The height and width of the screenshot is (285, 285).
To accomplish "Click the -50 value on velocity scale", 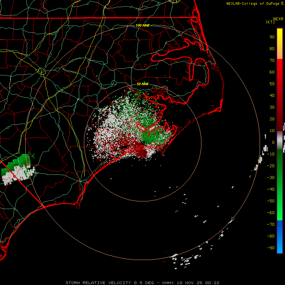I will (x=271, y=201).
